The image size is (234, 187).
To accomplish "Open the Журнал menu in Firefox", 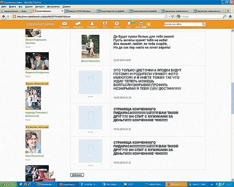I will coord(29,7).
